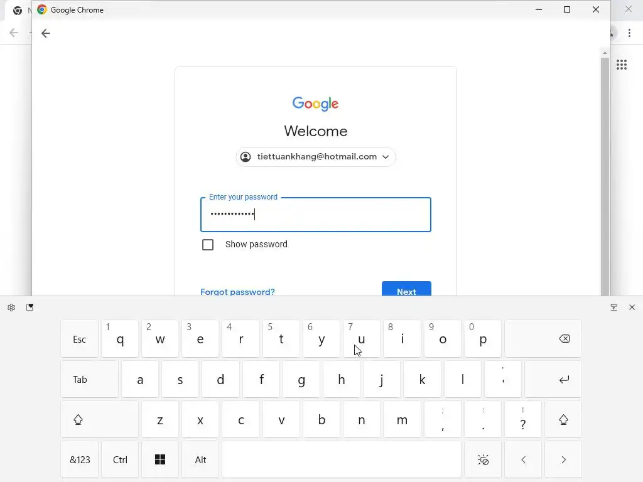This screenshot has width=643, height=482.
Task: Tap the Return key on the keyboard
Action: [x=553, y=379]
